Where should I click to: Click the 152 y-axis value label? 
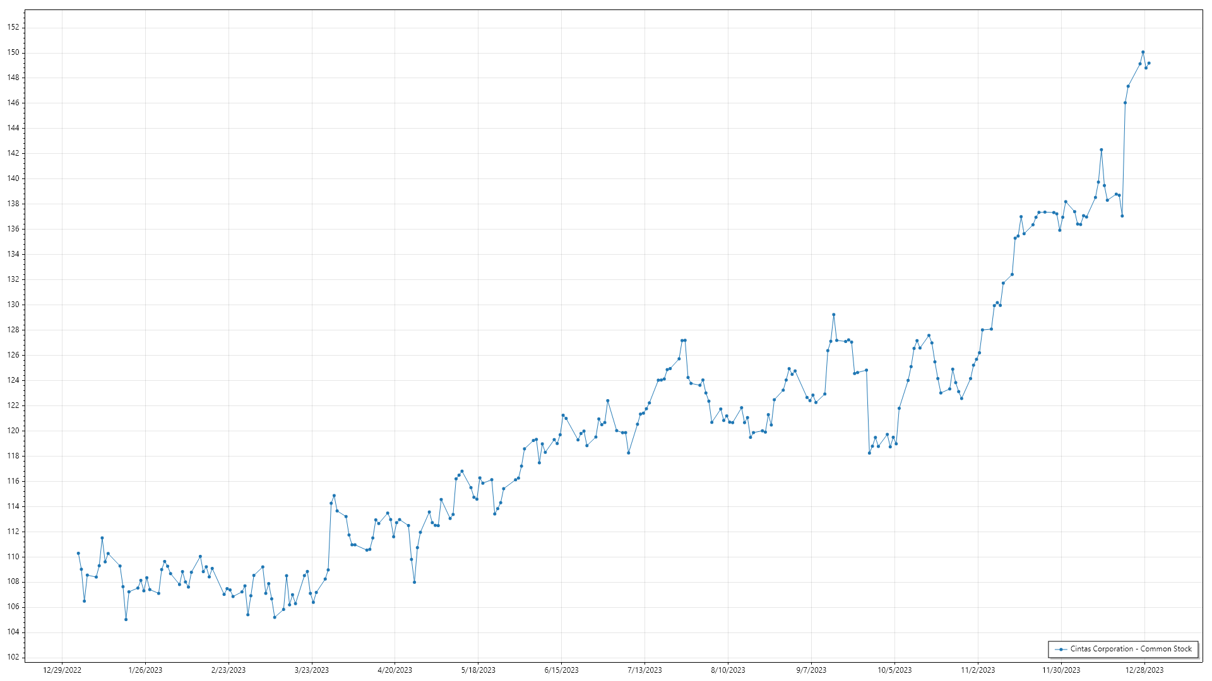point(13,27)
